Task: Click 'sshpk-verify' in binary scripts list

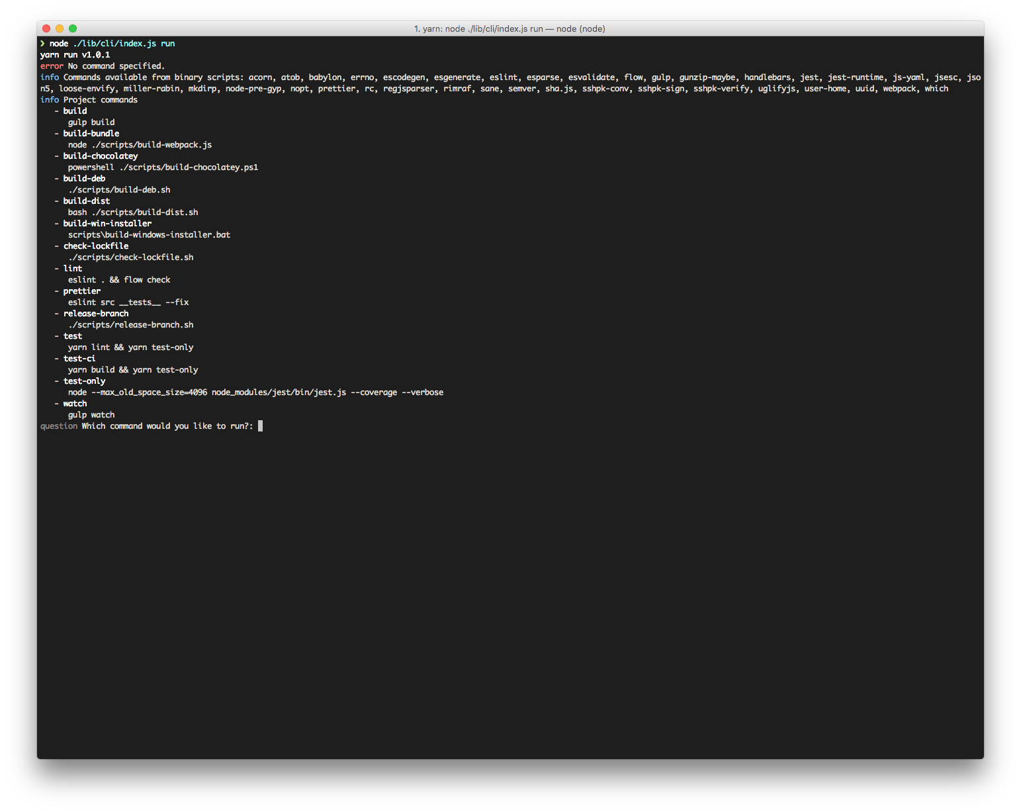Action: [721, 89]
